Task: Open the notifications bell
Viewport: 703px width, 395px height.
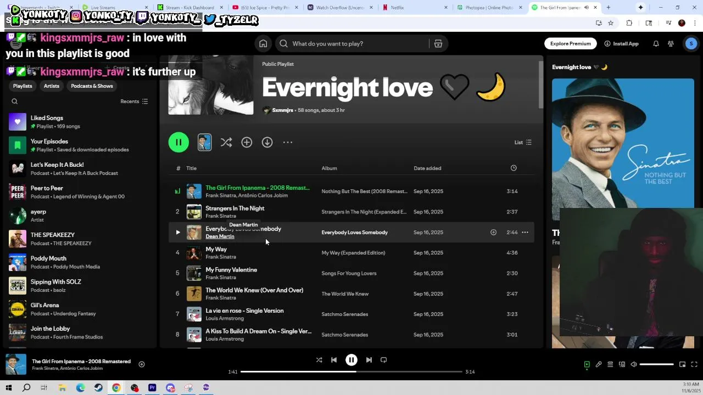Action: point(656,44)
